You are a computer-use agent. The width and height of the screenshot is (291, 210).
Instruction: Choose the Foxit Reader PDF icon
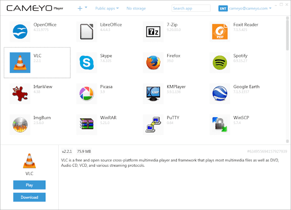220,31
